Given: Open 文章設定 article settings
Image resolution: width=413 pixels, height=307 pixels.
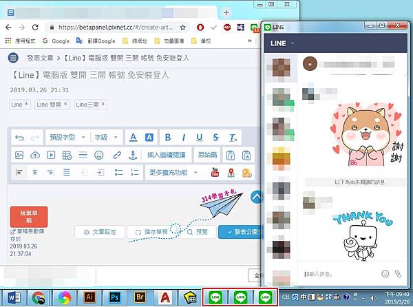Looking at the screenshot, I should tap(100, 232).
